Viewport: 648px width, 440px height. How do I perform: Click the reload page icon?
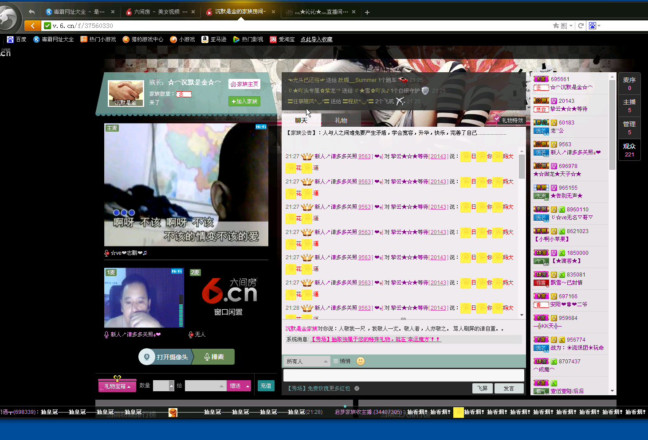point(581,26)
